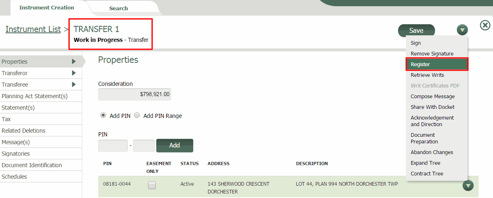The image size is (493, 198).
Task: Open the round dropdown arrow beside Save
Action: (x=462, y=30)
